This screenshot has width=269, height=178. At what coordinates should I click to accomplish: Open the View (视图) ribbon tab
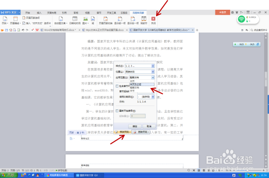click(88, 13)
